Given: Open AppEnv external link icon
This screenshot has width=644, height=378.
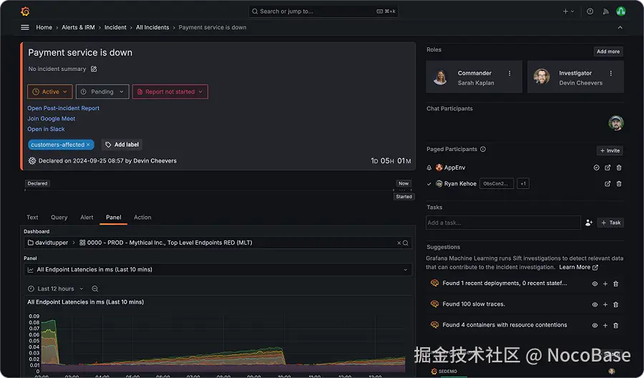Looking at the screenshot, I should point(608,168).
